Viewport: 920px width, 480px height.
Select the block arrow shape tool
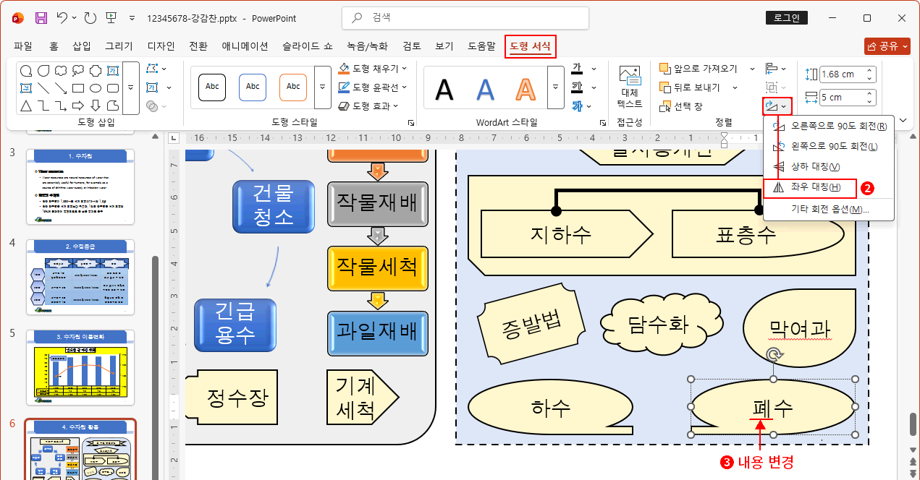coord(78,106)
